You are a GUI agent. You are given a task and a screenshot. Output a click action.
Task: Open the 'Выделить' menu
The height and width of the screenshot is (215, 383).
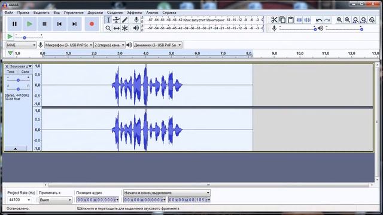(x=41, y=13)
